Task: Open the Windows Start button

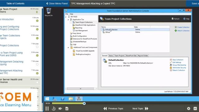Action: (47, 99)
